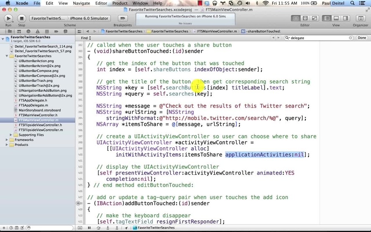Step into in debugger

108,228
